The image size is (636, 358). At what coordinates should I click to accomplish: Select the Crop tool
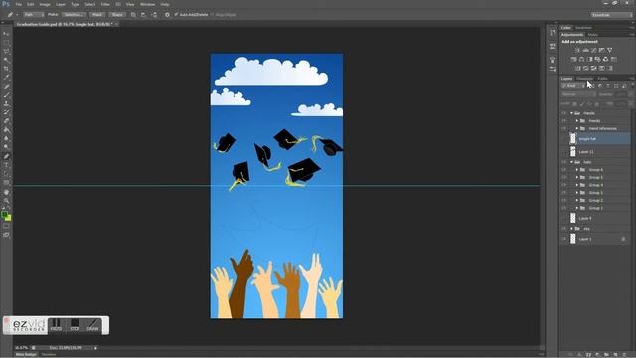point(6,69)
